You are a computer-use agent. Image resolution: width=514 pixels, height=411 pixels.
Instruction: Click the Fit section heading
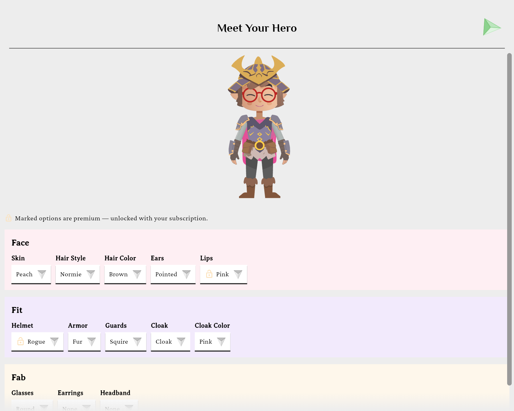pyautogui.click(x=17, y=310)
